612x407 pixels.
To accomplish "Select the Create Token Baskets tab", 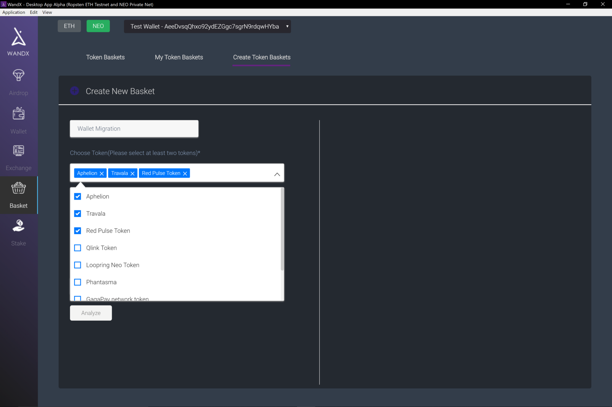I will coord(262,57).
